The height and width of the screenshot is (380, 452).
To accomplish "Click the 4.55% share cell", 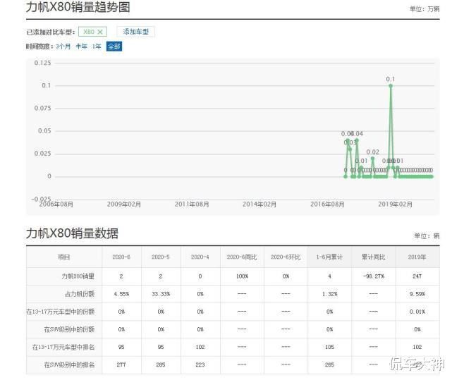I will click(x=121, y=294).
